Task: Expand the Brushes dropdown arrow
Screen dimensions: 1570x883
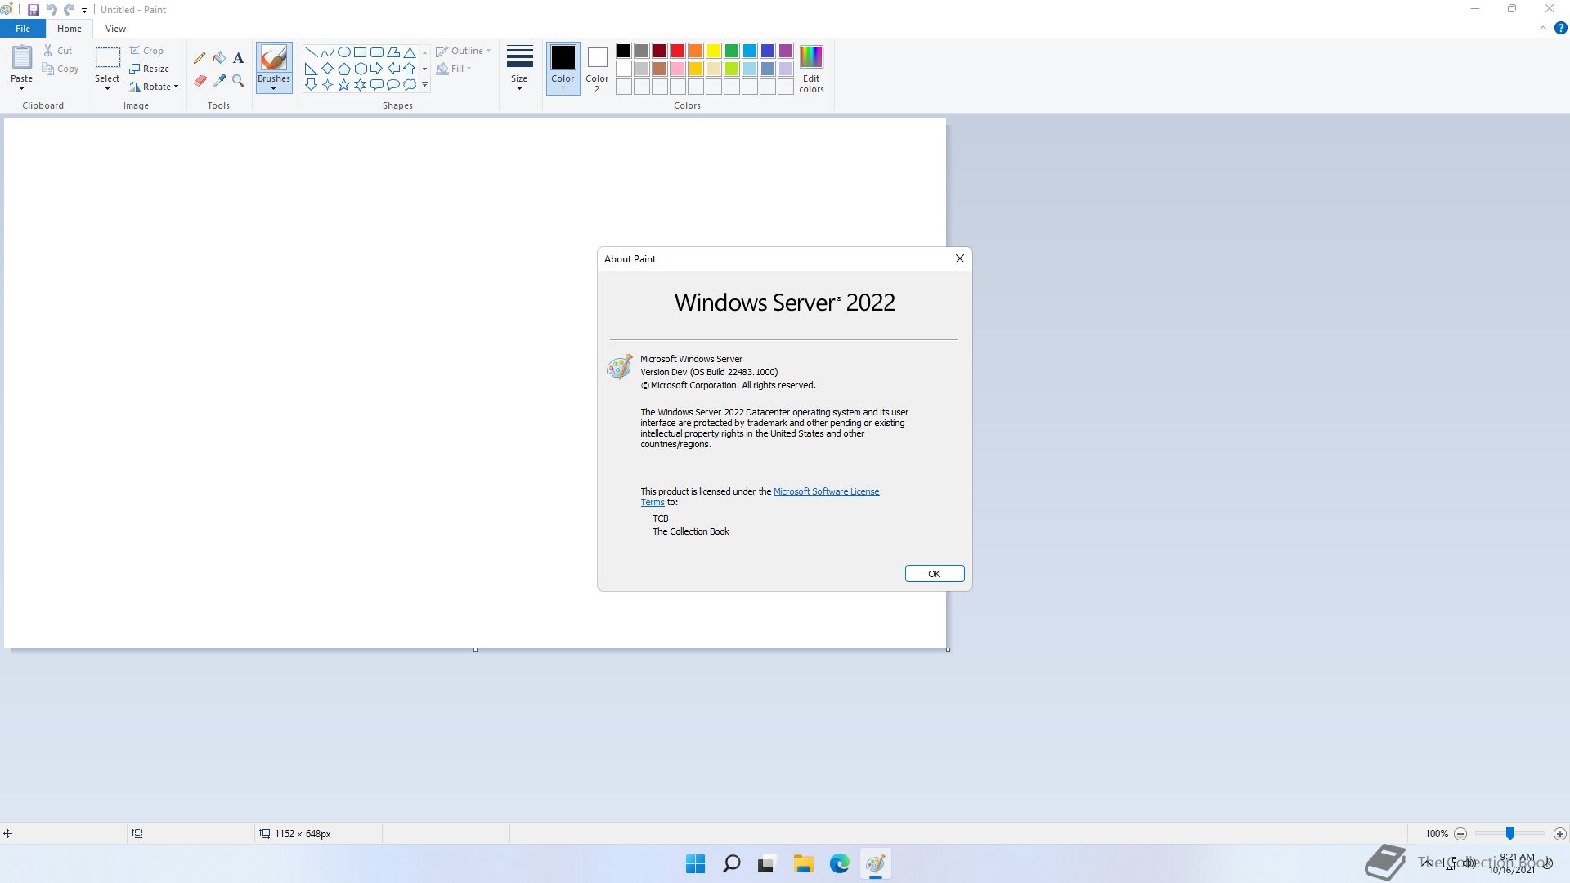Action: pyautogui.click(x=274, y=88)
